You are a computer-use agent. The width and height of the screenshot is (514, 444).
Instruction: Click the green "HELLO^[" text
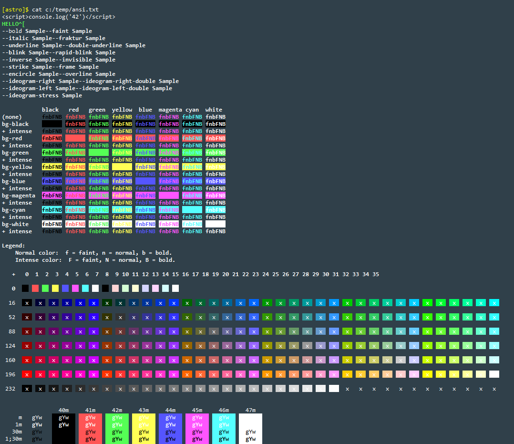(13, 24)
